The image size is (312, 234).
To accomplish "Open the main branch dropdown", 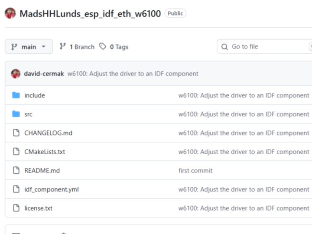I will click(x=29, y=47).
